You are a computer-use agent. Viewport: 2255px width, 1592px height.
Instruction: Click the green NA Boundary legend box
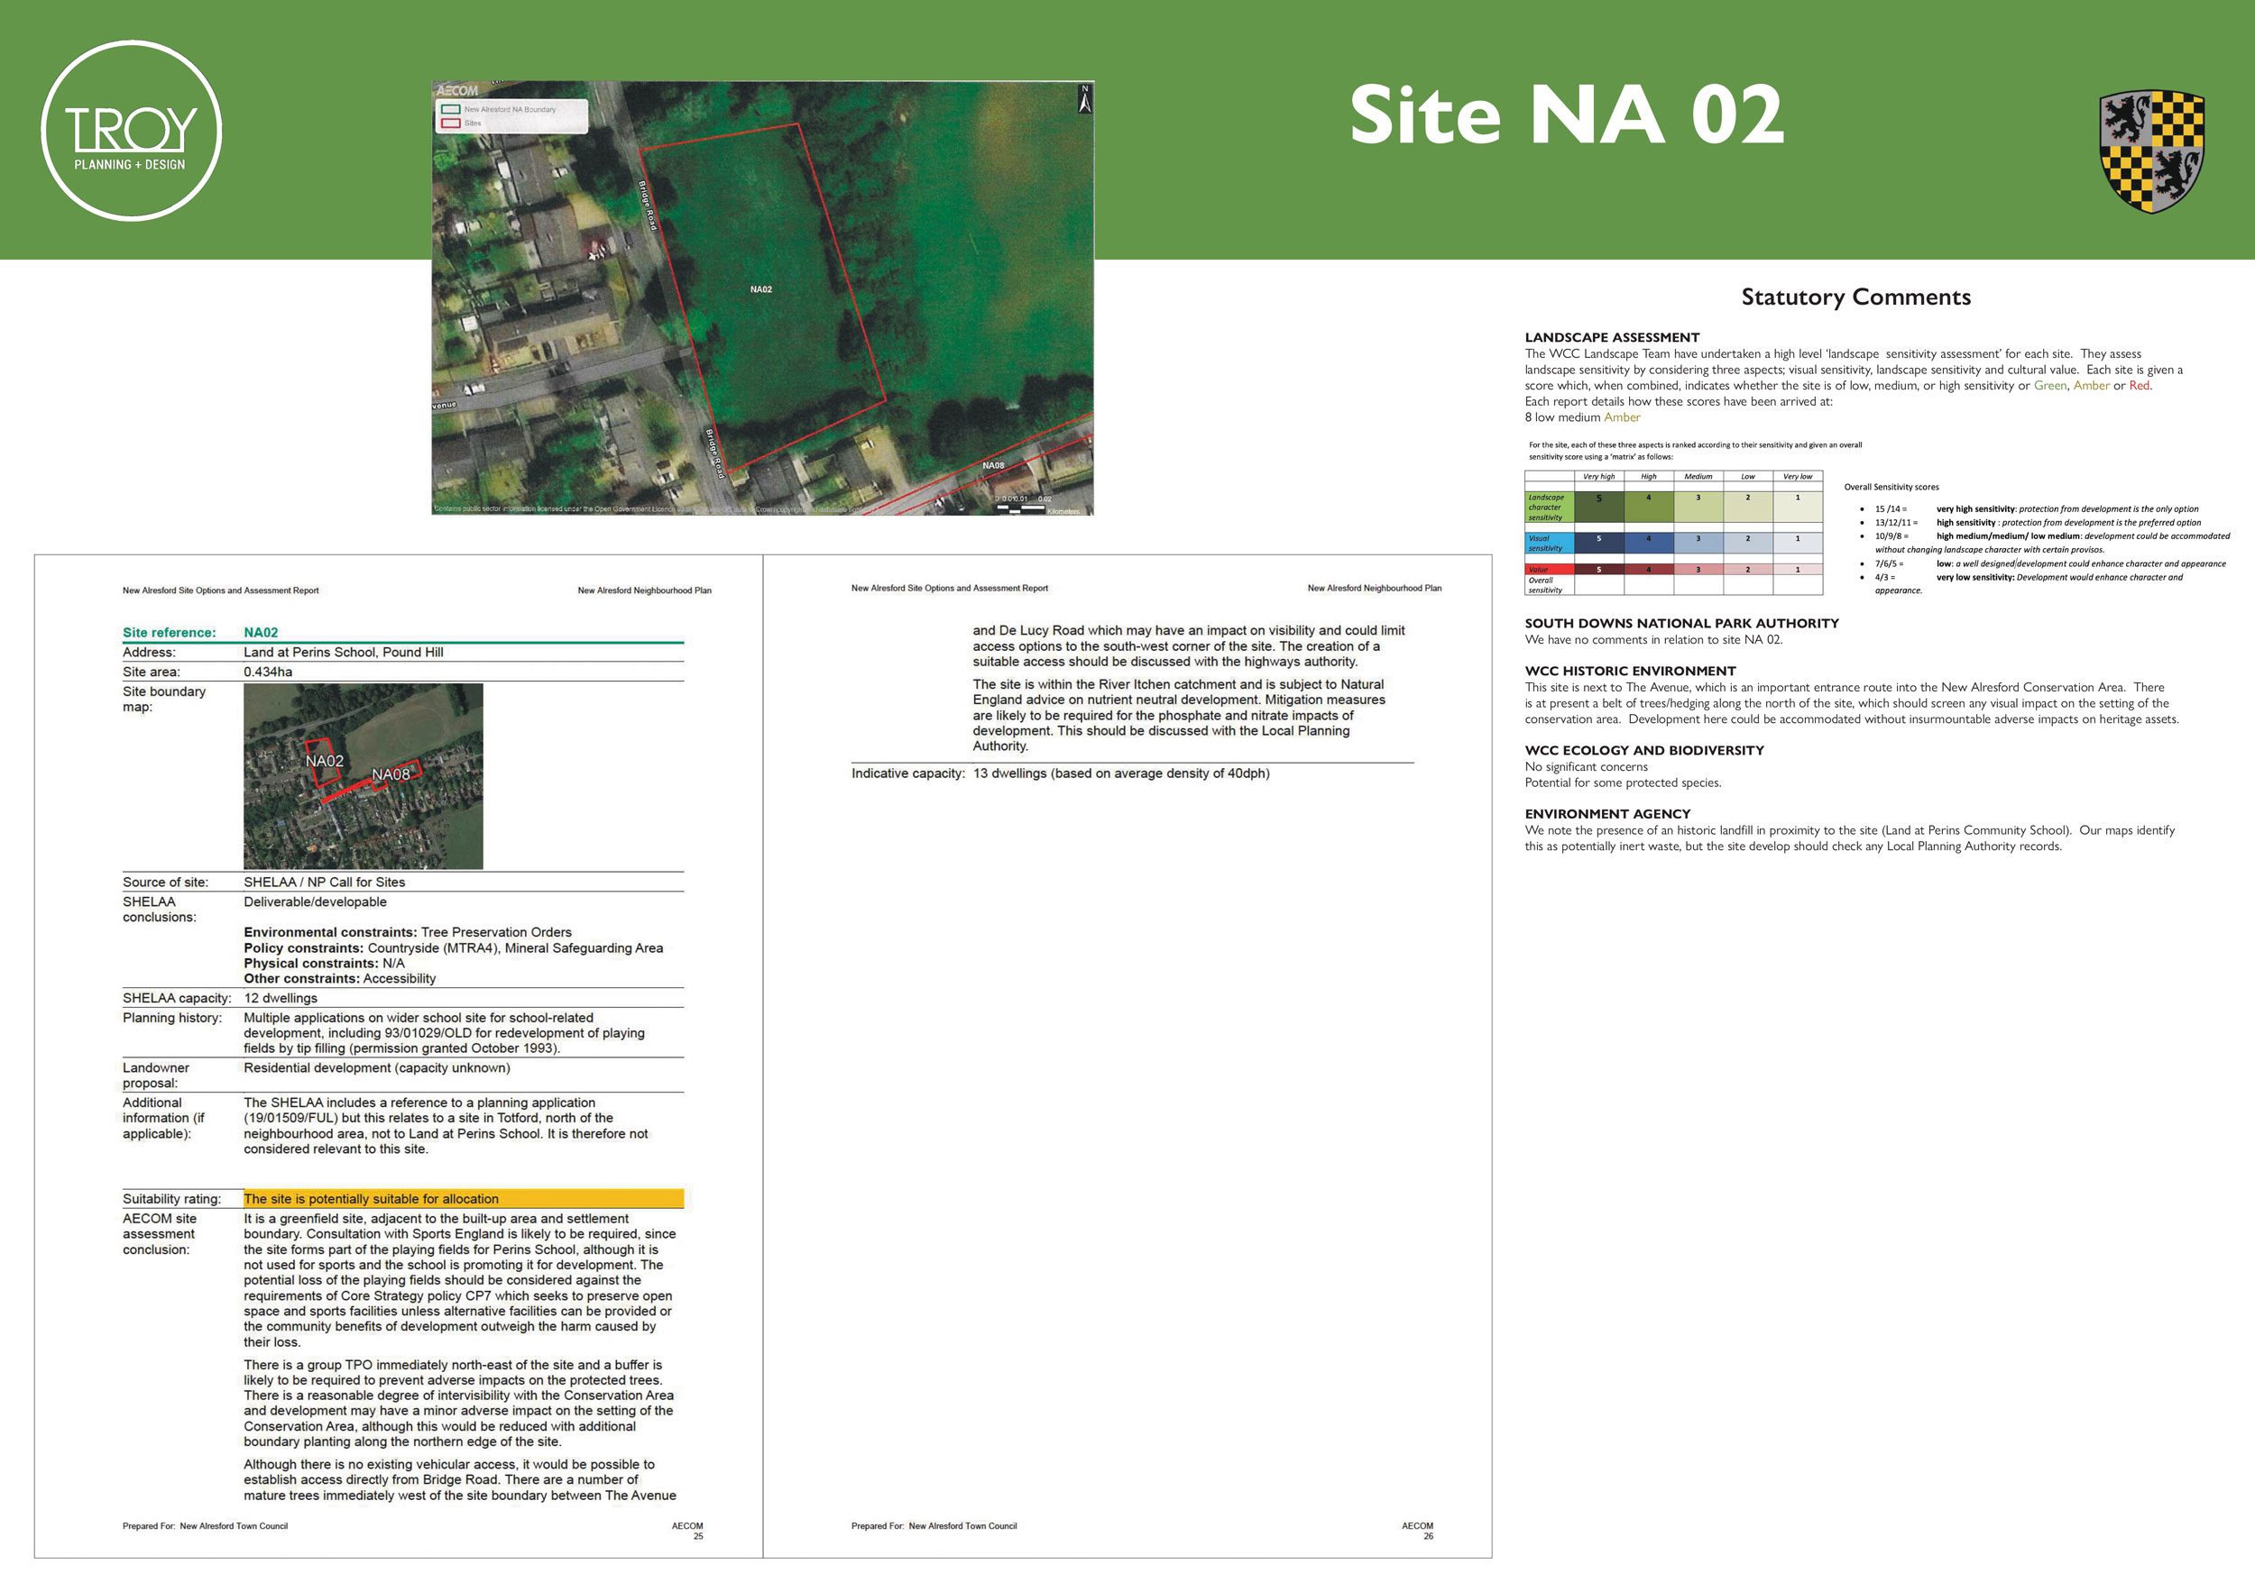click(450, 109)
